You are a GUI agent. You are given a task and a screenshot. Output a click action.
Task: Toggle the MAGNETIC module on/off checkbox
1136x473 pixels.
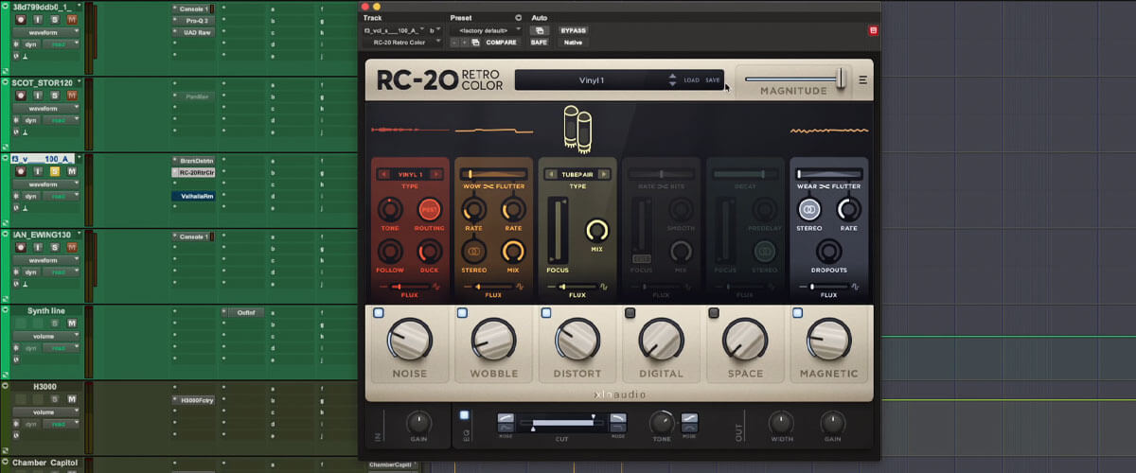coord(797,312)
